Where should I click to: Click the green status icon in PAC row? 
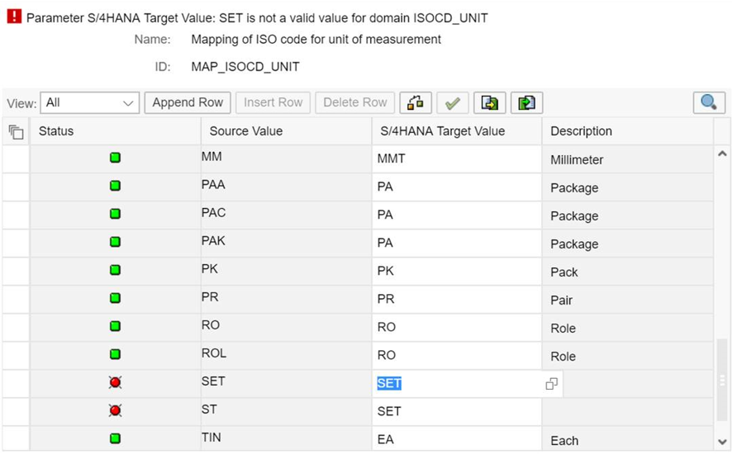point(115,214)
